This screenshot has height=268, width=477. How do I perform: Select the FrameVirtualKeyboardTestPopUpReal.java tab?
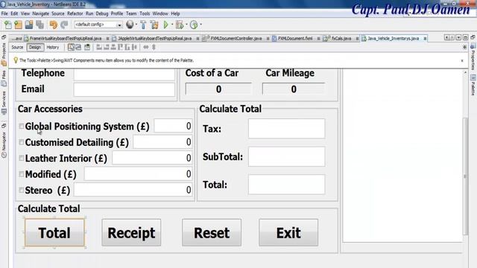coord(66,39)
